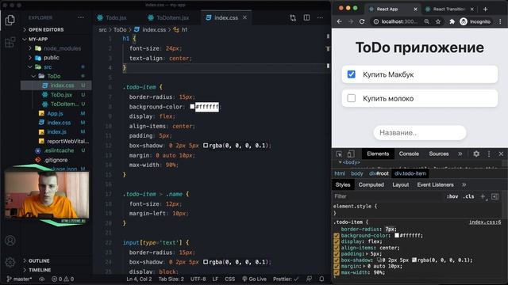
Task: Switch to the Computed styles tab
Action: [371, 184]
